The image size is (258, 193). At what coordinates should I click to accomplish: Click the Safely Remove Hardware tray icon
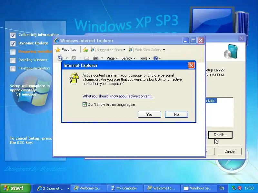pos(234,188)
